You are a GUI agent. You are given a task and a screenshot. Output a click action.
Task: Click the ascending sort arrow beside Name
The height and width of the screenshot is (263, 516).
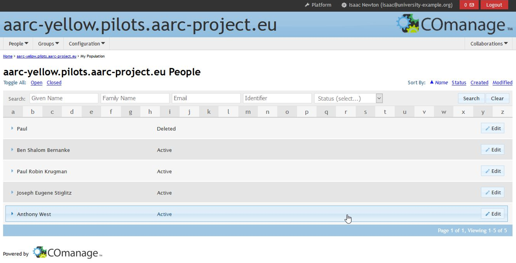pyautogui.click(x=431, y=82)
